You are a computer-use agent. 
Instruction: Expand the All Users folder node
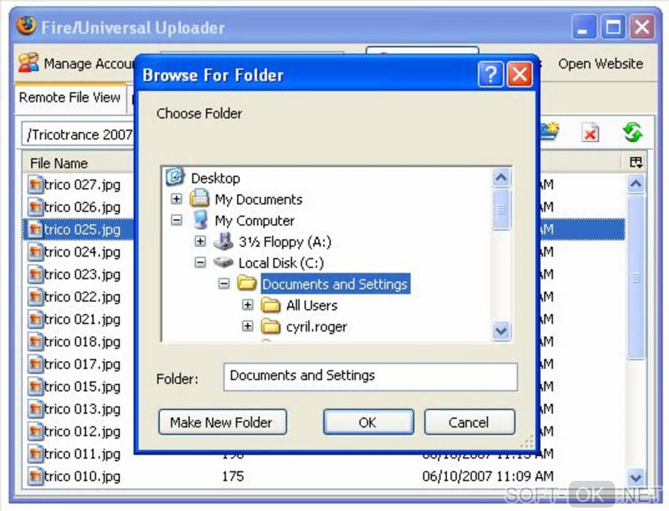(247, 305)
